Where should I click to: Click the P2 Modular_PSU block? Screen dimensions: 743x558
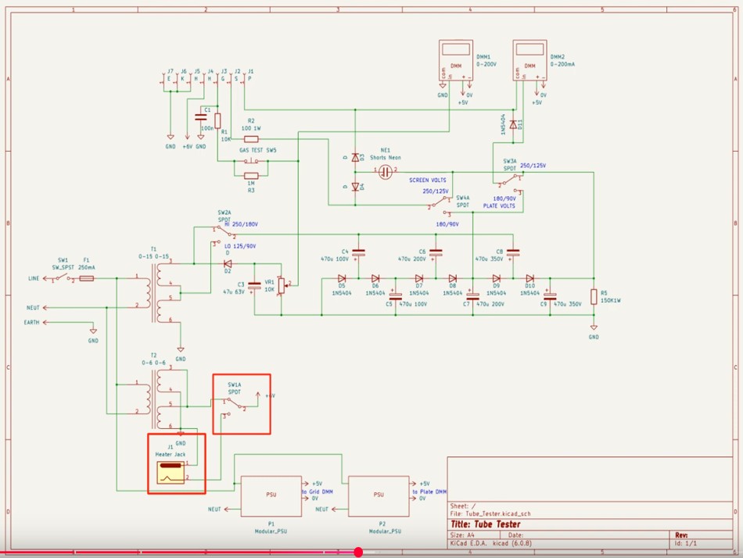click(x=379, y=494)
